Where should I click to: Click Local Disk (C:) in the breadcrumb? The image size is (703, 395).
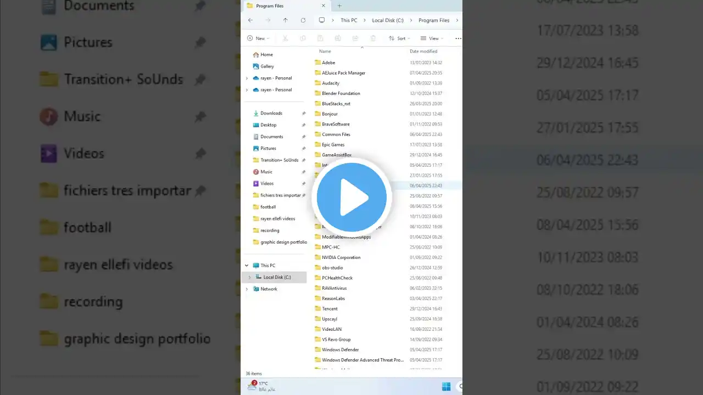[x=388, y=20]
